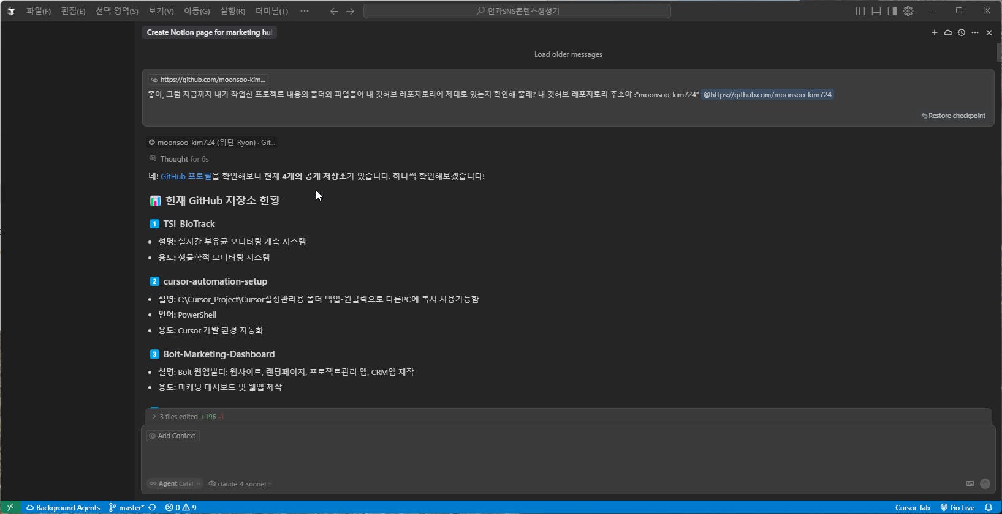Open the 파일(F) menu

[x=39, y=11]
